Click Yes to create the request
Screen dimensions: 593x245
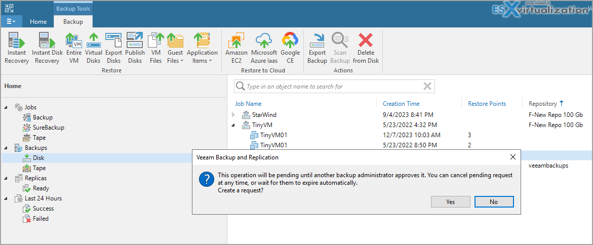450,202
